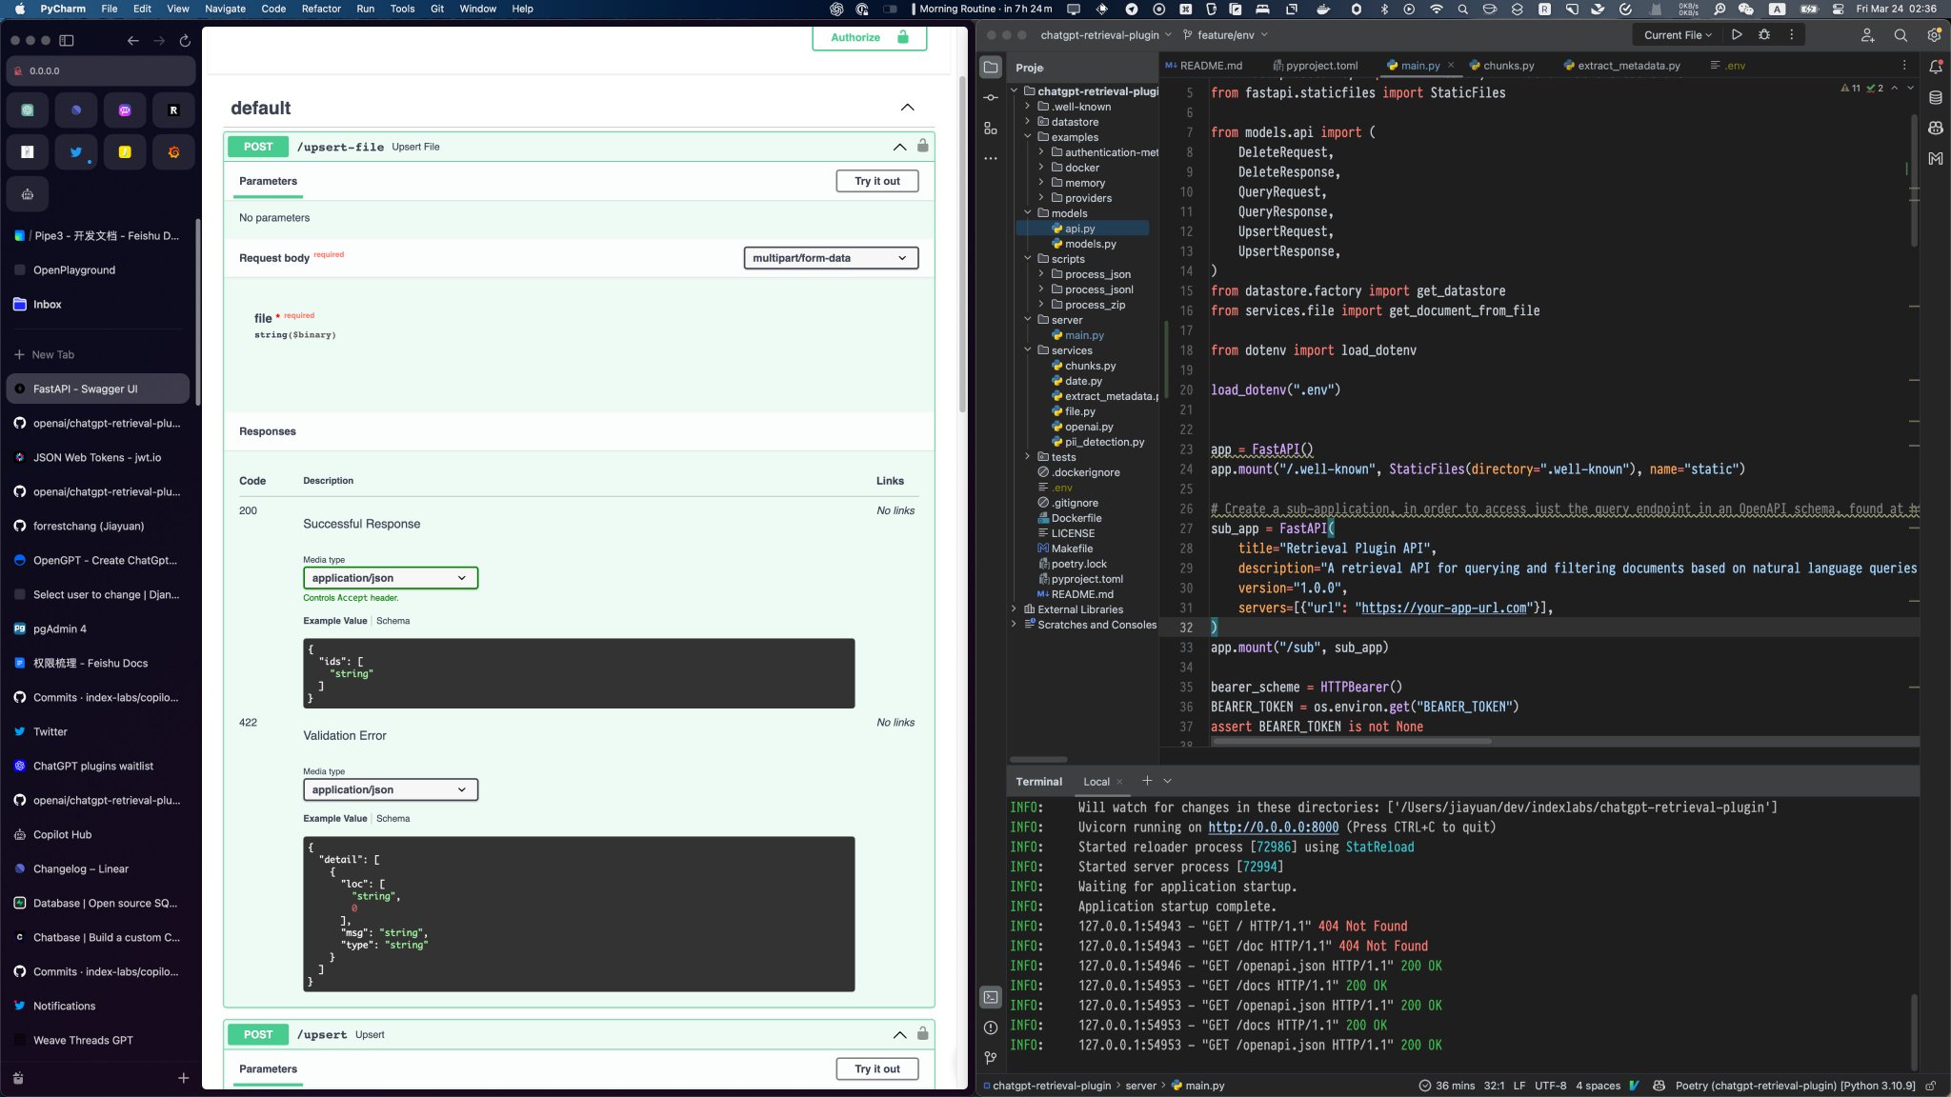Click the Commit tool window icon

click(991, 97)
